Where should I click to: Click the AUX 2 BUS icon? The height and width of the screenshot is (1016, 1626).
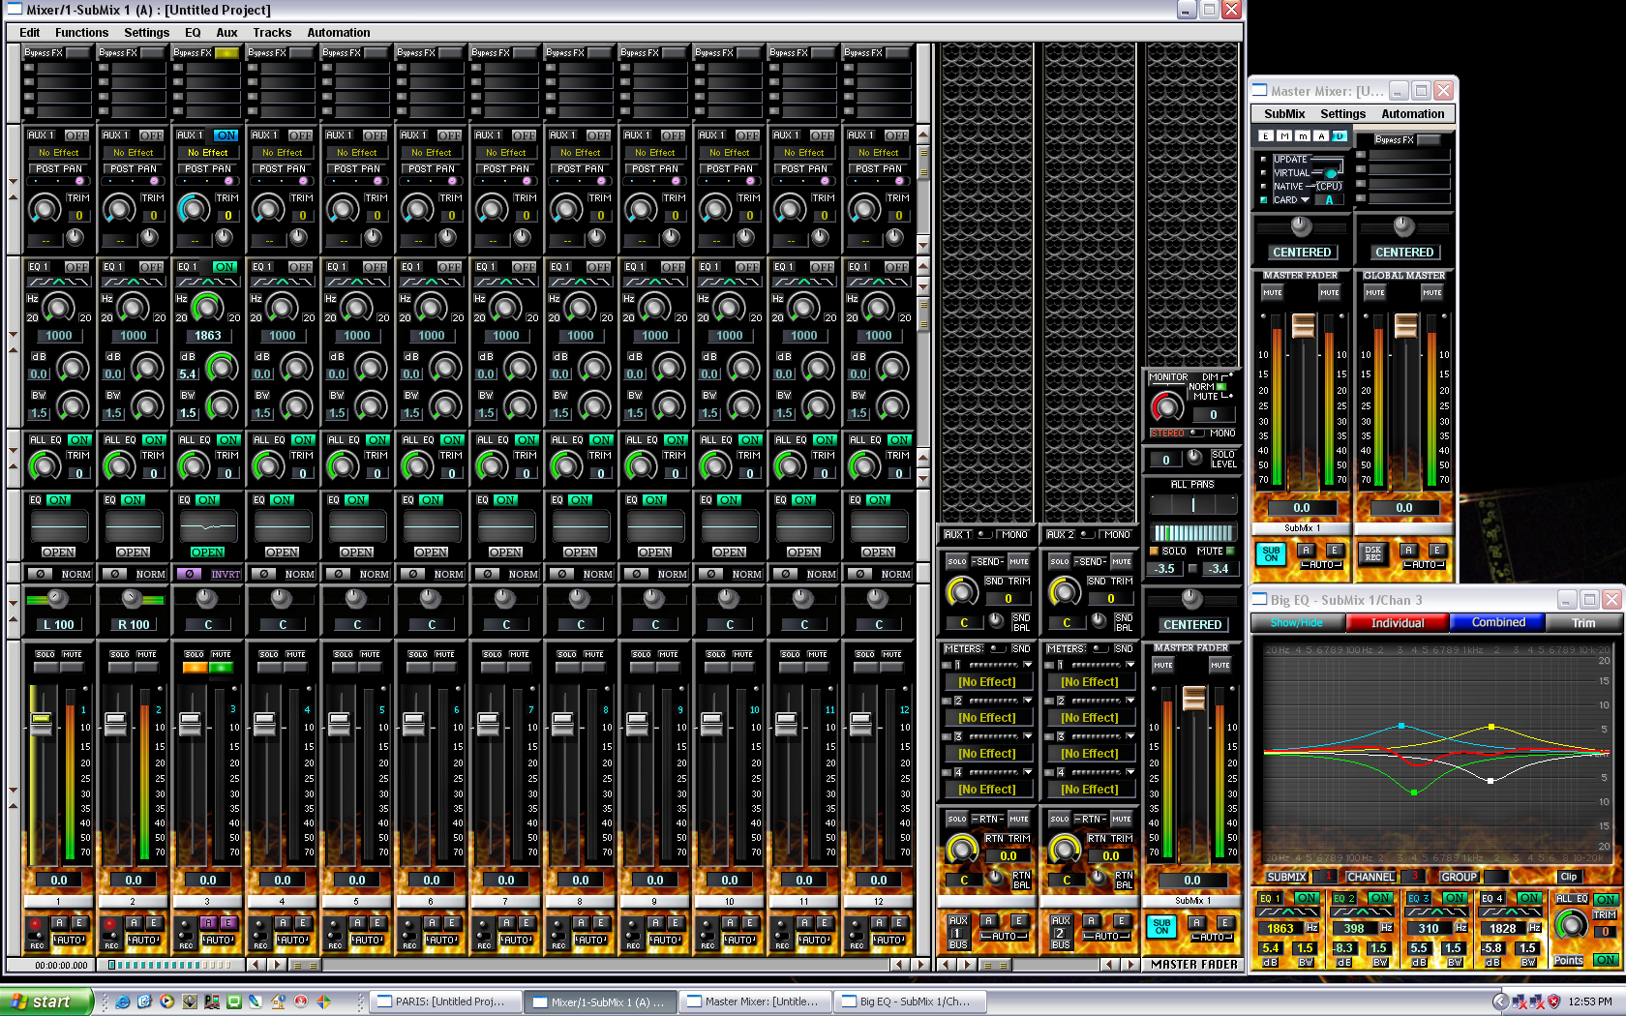pos(1061,932)
